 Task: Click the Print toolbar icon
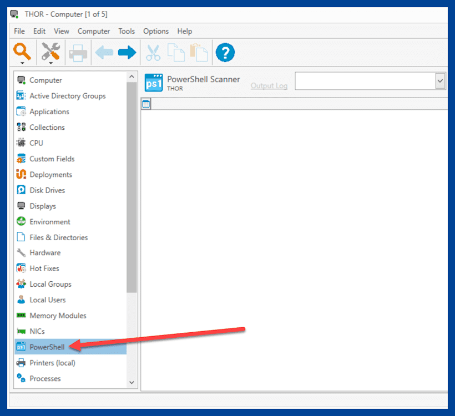tap(78, 53)
